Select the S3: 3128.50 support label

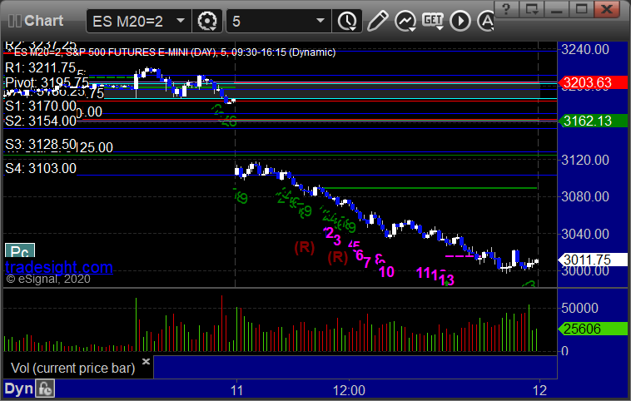click(40, 144)
